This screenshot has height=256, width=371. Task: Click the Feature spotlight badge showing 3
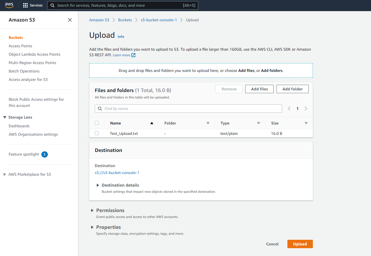pos(44,154)
